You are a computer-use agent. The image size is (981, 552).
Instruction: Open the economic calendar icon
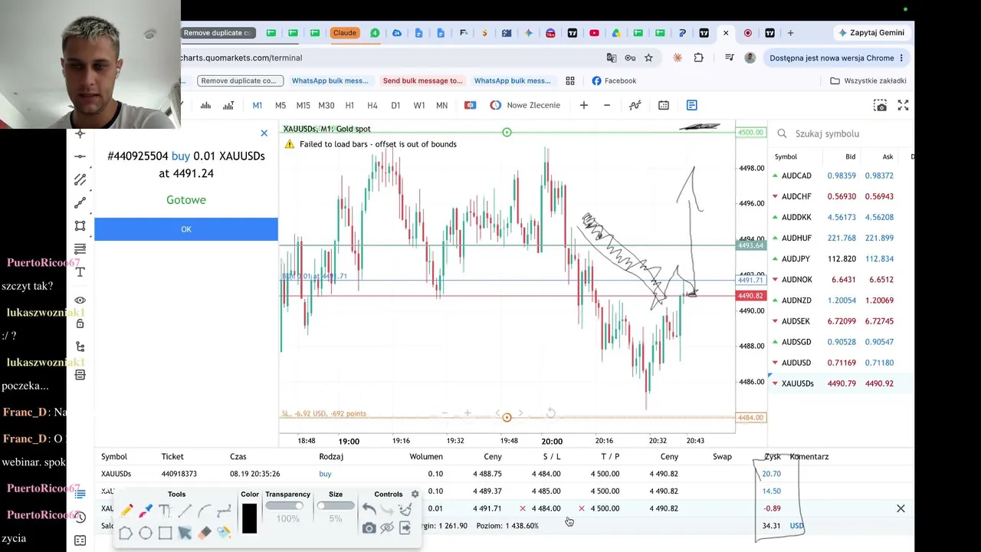tap(664, 105)
